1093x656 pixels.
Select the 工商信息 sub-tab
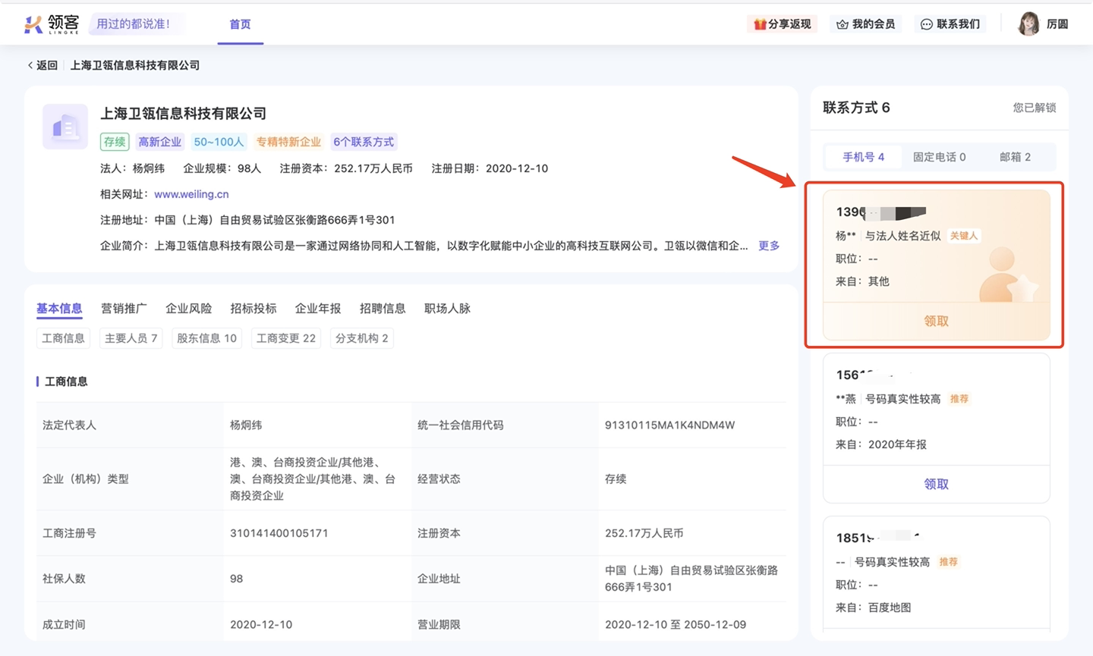63,338
